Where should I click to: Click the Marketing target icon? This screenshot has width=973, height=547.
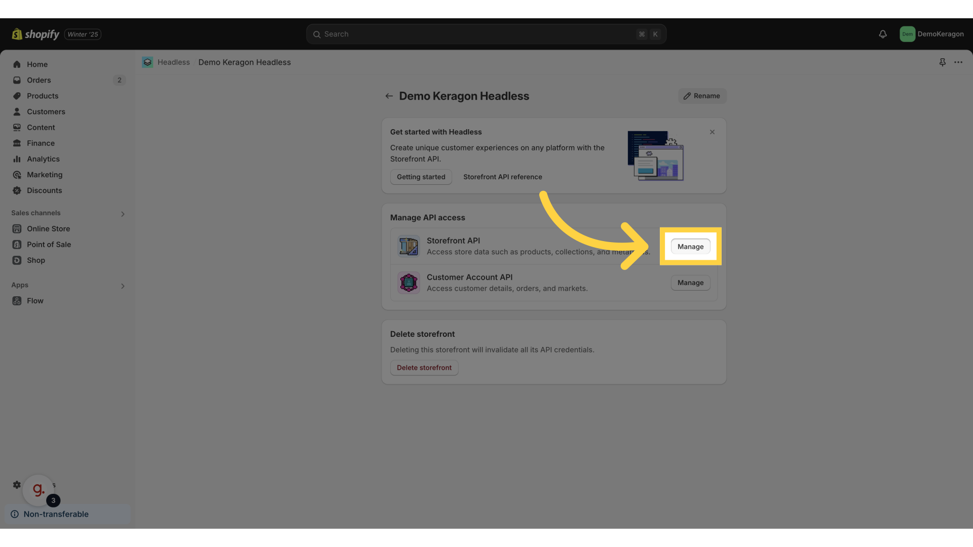point(17,175)
